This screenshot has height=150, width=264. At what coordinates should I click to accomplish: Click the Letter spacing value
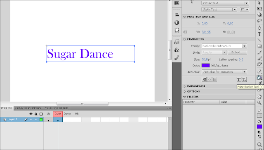click(x=241, y=60)
